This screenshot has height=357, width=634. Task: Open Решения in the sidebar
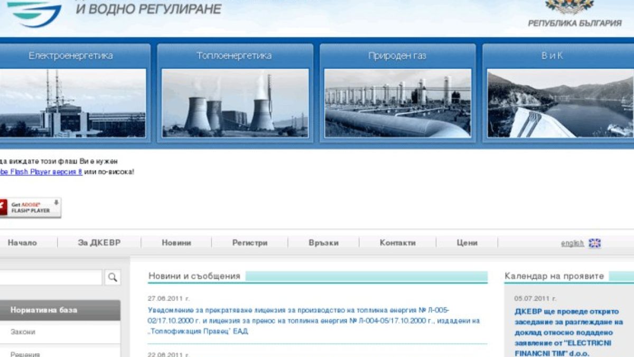(25, 354)
